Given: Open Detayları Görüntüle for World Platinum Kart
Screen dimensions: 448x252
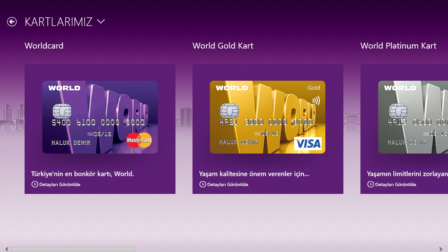Looking at the screenshot, I should (x=396, y=184).
